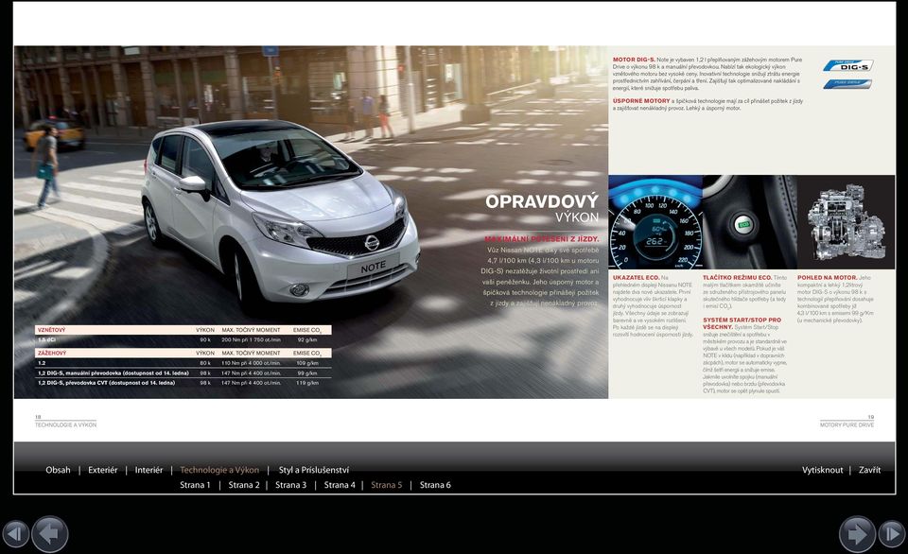908x554 pixels.
Task: Click SYSTÉM START/STOP PRO VŠECHNY heading
Action: click(x=742, y=323)
